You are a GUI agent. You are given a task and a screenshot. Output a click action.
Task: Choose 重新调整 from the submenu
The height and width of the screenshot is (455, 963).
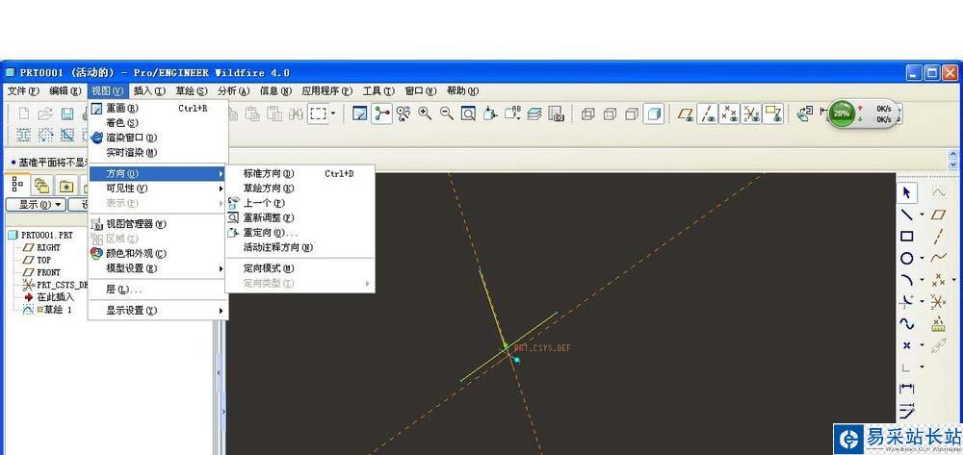click(300, 217)
